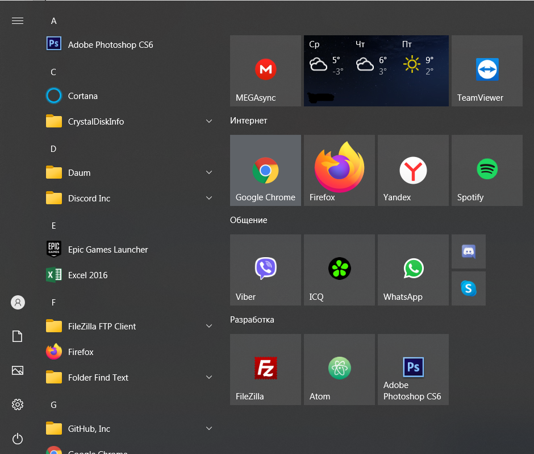Image resolution: width=534 pixels, height=454 pixels.
Task: Open the weather forecast live tile
Action: tap(376, 71)
